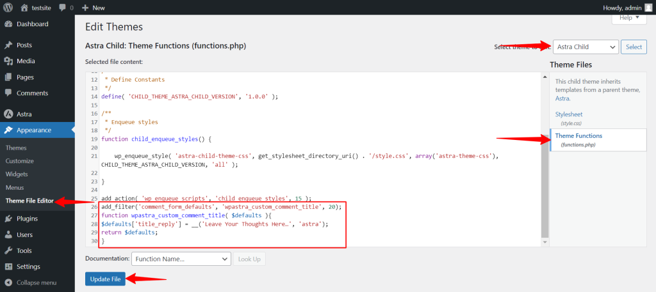Click the testsite home icon
Screen dimensions: 656x292
coord(25,8)
